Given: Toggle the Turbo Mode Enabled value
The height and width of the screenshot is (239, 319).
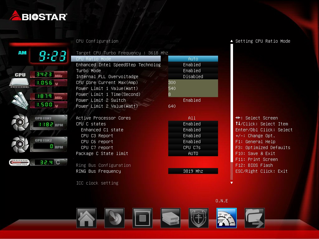Looking at the screenshot, I should [193, 71].
